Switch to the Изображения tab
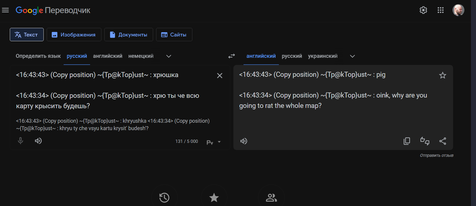The image size is (476, 206). [74, 35]
